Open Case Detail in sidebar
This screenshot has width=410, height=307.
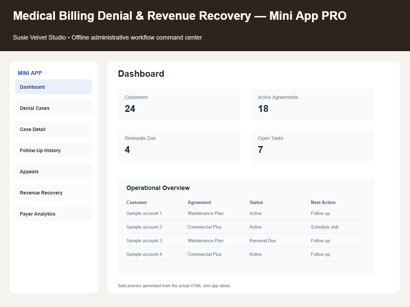tap(53, 129)
